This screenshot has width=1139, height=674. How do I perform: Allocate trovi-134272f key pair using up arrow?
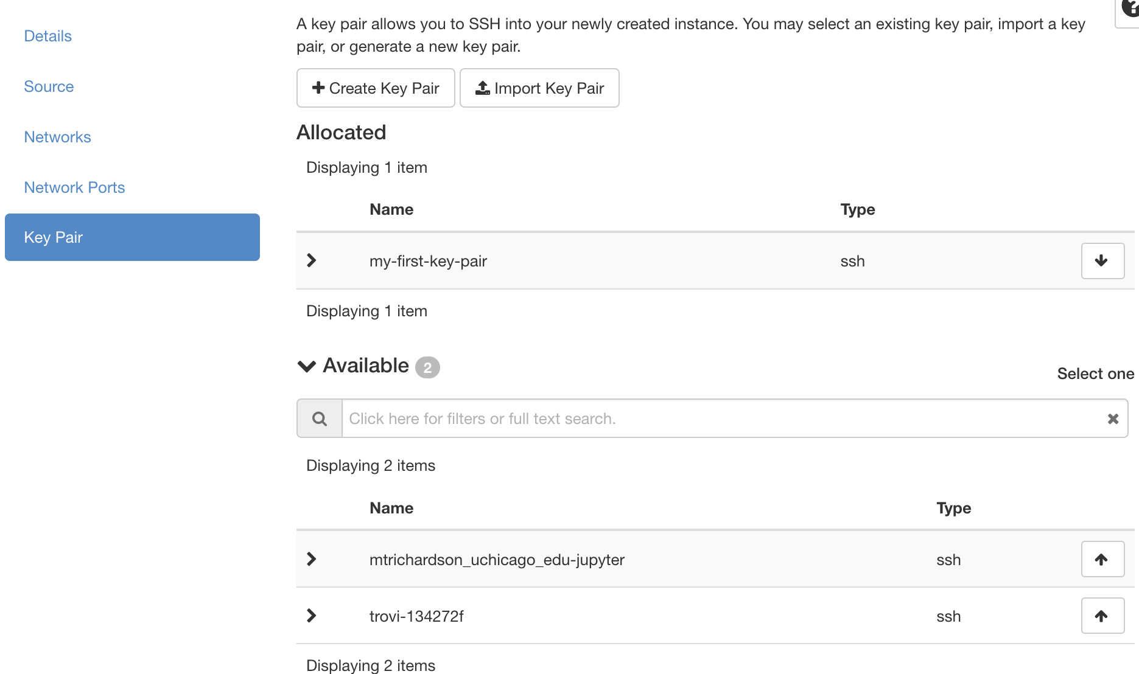1102,616
